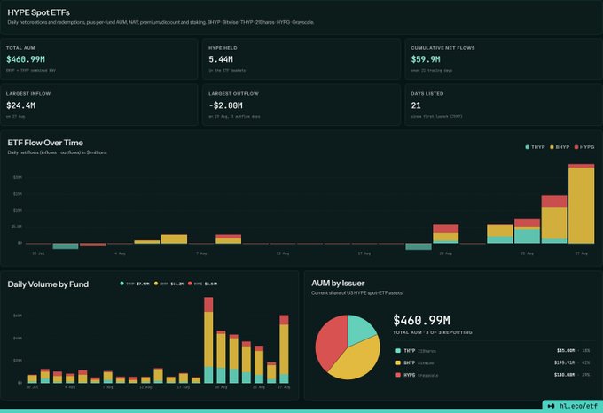The image size is (603, 413).
Task: Select the yellow BHYP slice of the pie chart
Action: tap(357, 361)
